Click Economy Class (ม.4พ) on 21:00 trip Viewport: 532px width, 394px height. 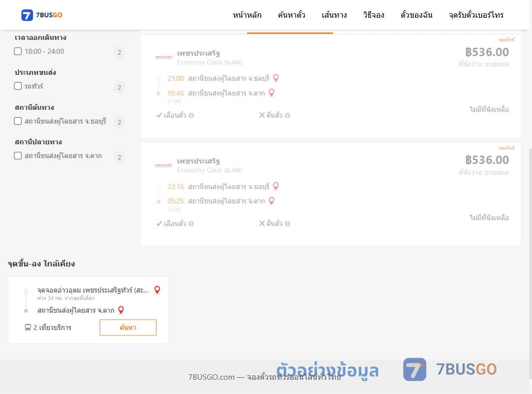point(210,63)
